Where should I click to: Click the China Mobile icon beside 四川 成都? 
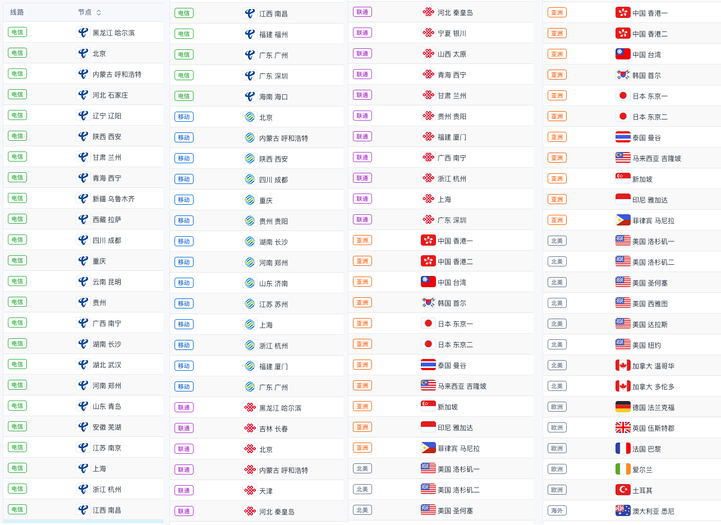250,179
